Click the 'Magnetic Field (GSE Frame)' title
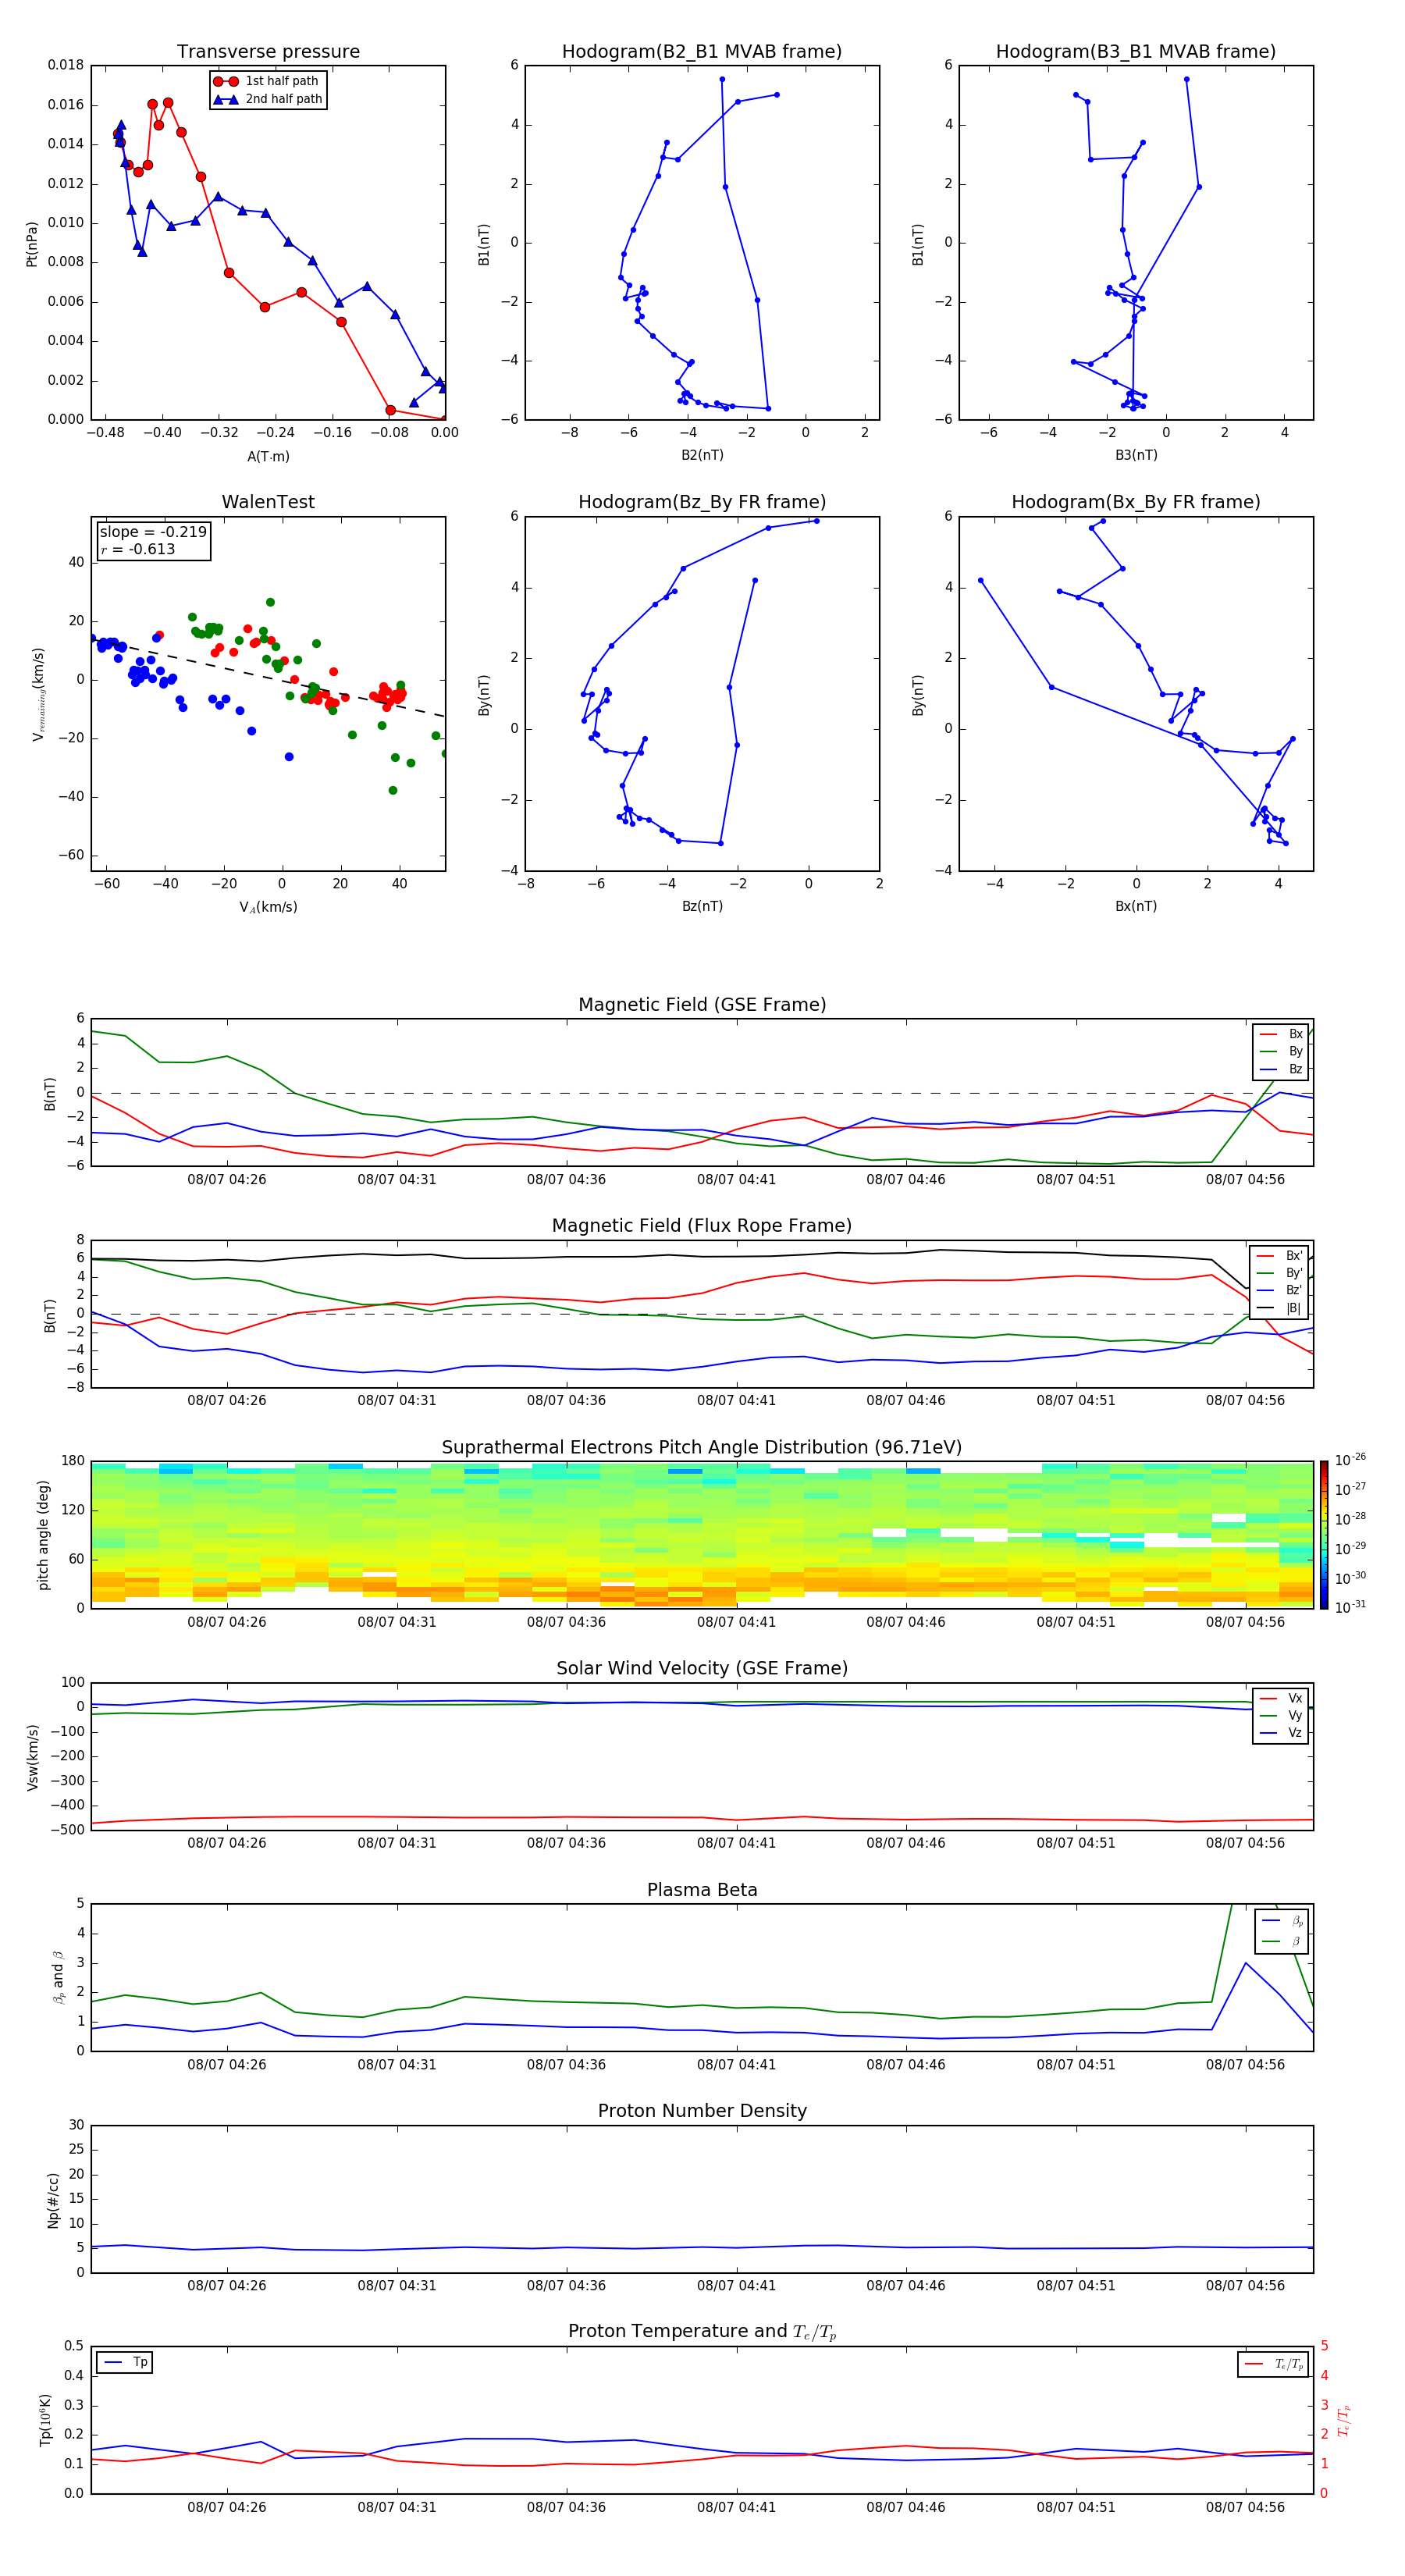This screenshot has width=1405, height=2576. pos(702,1004)
